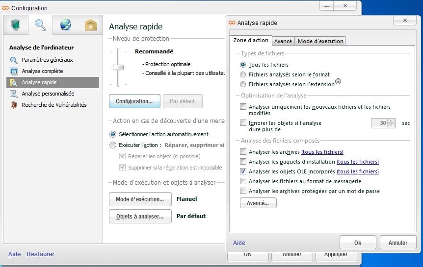Viewport: 423px width, 267px height.
Task: Enable Ignorer les objets si l'analyse dure checkbox
Action: 243,123
